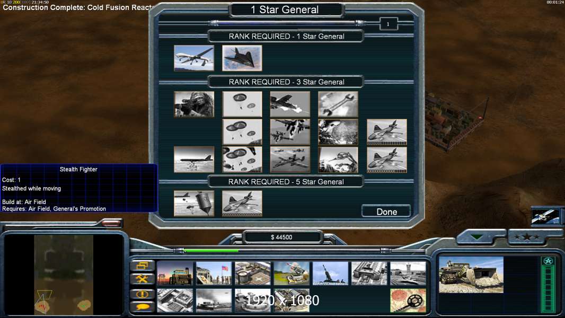565x318 pixels.
Task: Click 'RANK REQUIRED - 1 Star General' header
Action: 286,37
